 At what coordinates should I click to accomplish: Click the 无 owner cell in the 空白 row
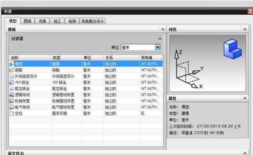[x=142, y=113]
